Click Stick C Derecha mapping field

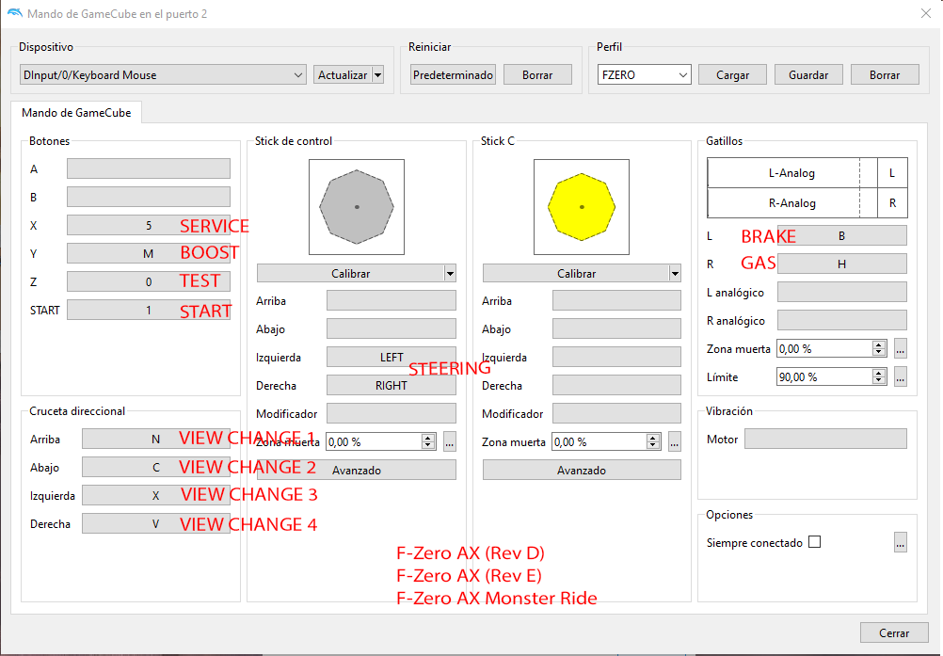pyautogui.click(x=616, y=386)
